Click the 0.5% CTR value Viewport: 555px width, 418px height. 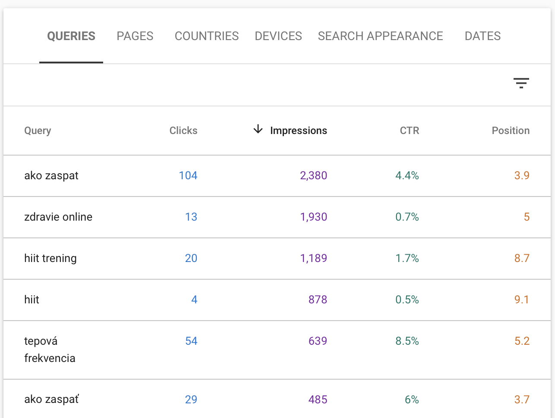pos(407,299)
